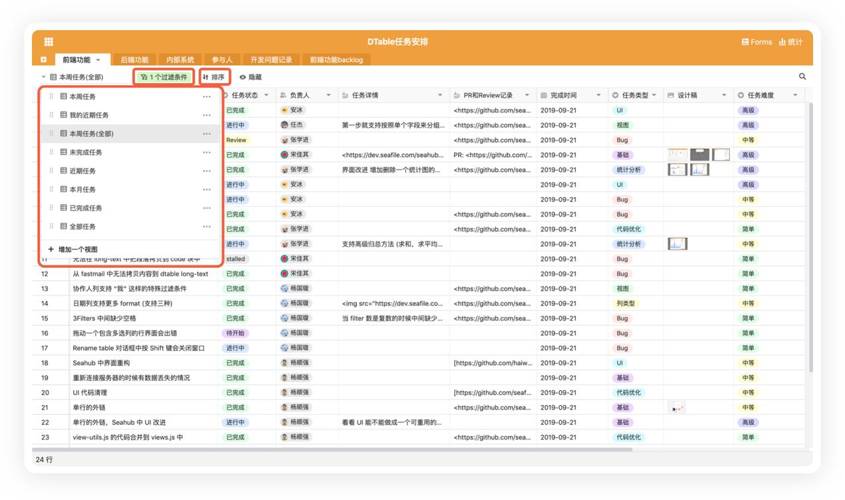Switch to the 后端功能 tab
845x500 pixels.
(134, 60)
